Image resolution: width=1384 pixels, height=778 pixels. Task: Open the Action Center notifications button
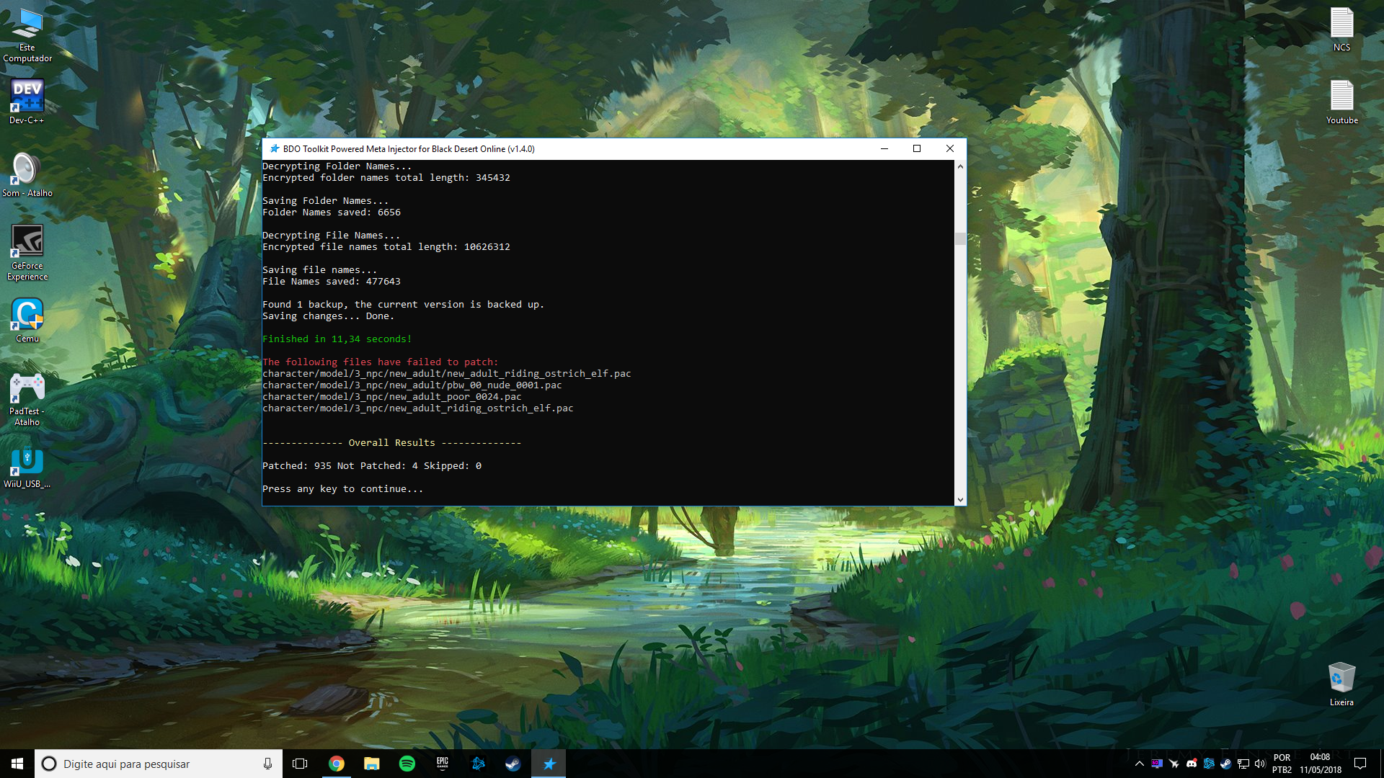click(1360, 764)
